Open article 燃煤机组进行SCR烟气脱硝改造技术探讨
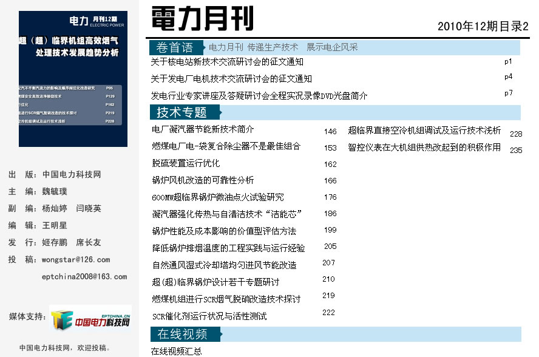 226,299
